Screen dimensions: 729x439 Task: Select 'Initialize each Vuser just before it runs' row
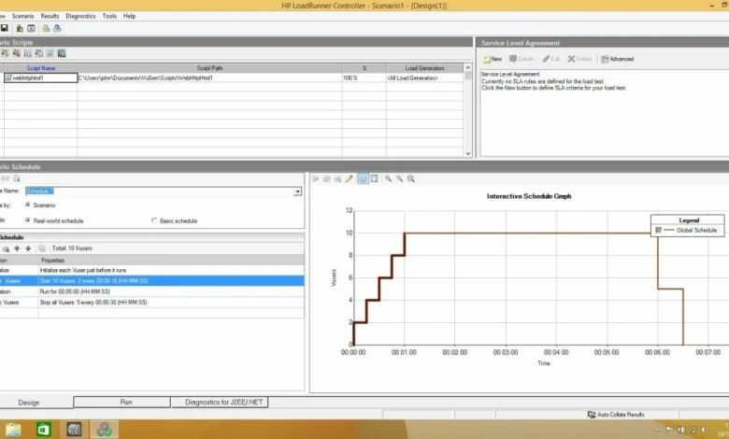coord(152,270)
